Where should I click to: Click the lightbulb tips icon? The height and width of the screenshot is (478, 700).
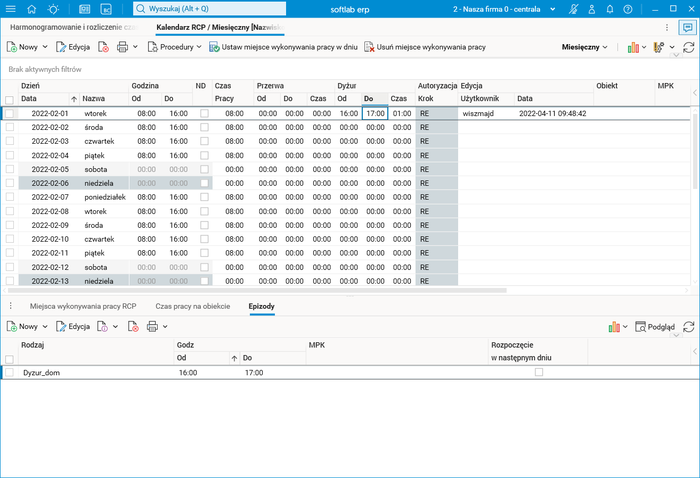(53, 9)
